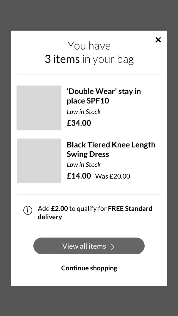Click the FREE Standard delivery text
The width and height of the screenshot is (178, 316).
130,209
